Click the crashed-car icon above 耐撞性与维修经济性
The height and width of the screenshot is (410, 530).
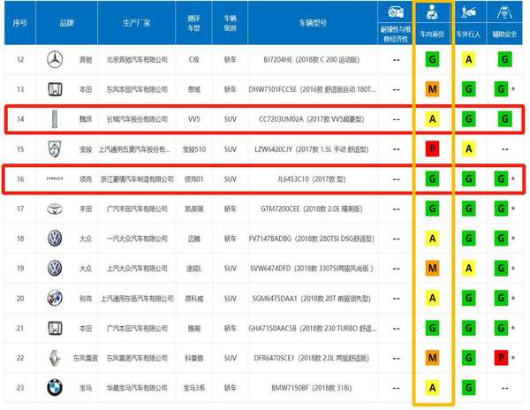(x=396, y=12)
